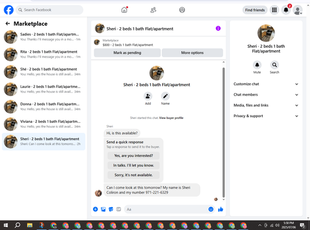The image size is (310, 230).
Task: Open the View buyer profile link
Action: click(171, 118)
